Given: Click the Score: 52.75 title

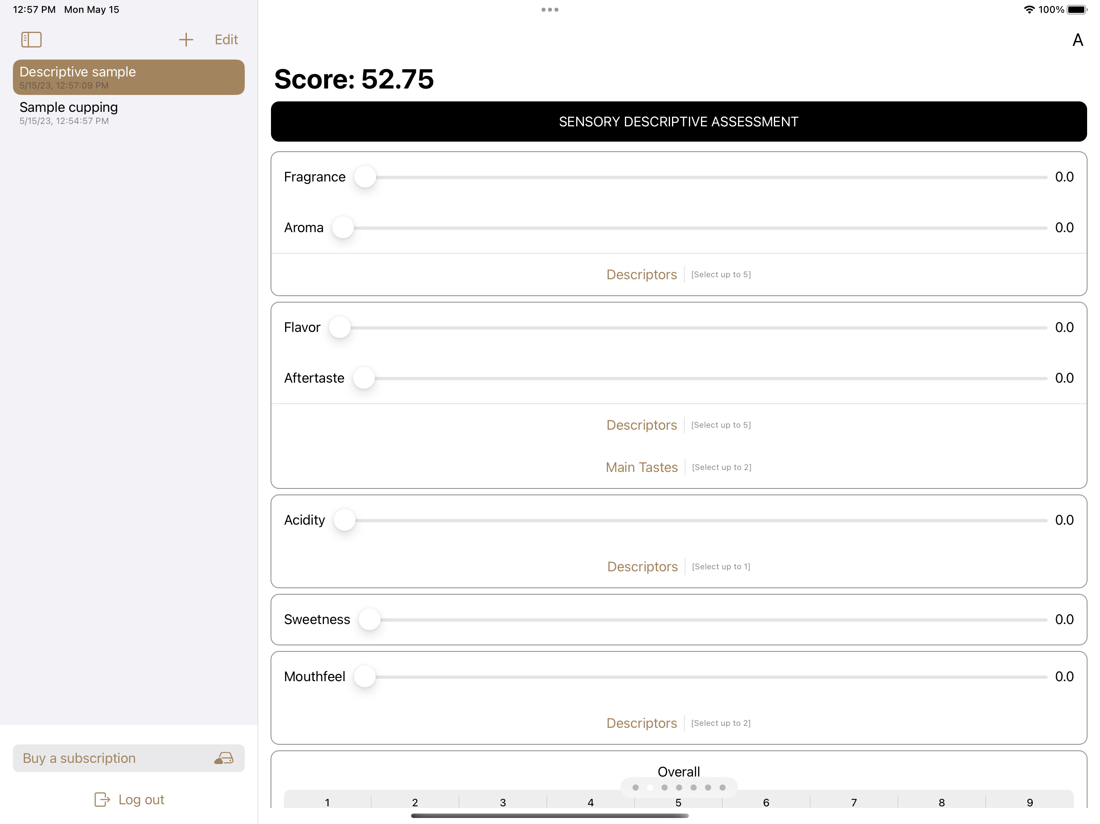Looking at the screenshot, I should tap(354, 79).
